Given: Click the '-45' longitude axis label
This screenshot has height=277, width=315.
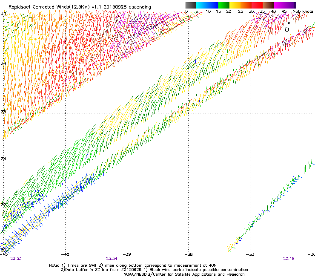Looking at the screenshot, I should coord(4,254).
